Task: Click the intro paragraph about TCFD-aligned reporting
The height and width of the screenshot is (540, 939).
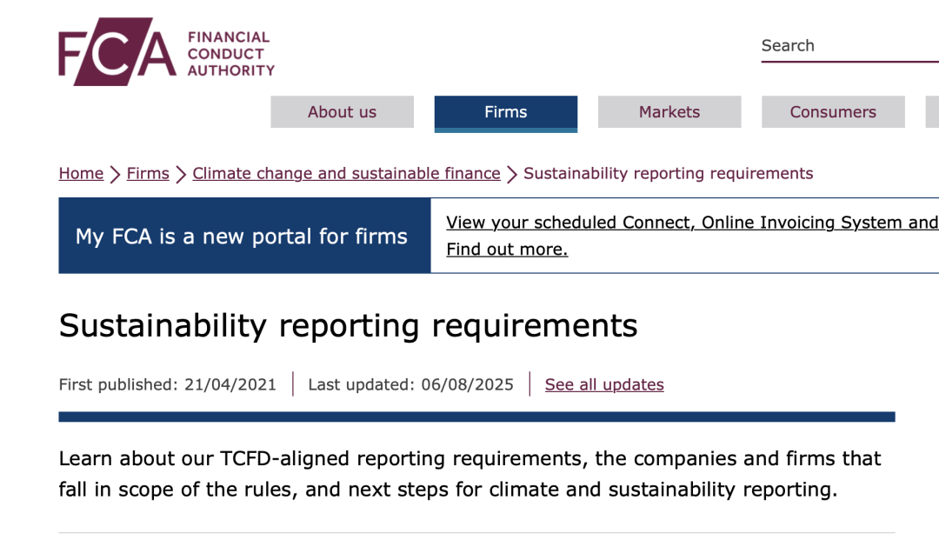Action: (x=469, y=474)
